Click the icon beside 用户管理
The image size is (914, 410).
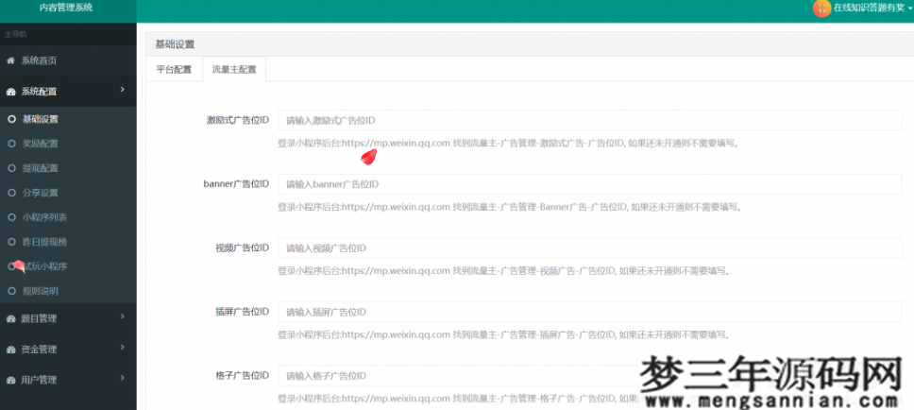click(x=11, y=380)
